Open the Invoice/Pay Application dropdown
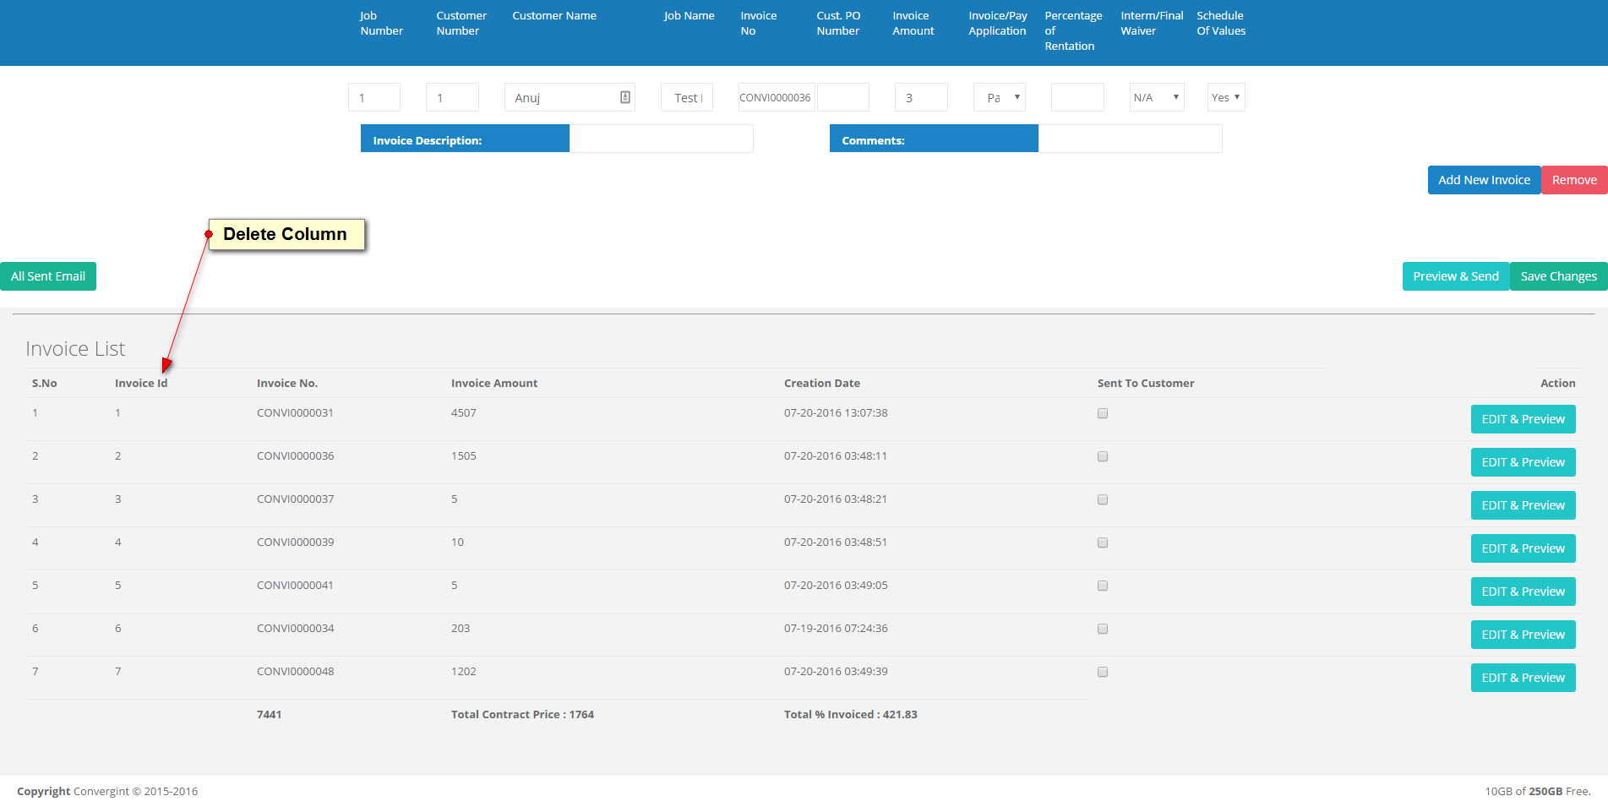Screen dimensions: 1608x807 [1000, 97]
